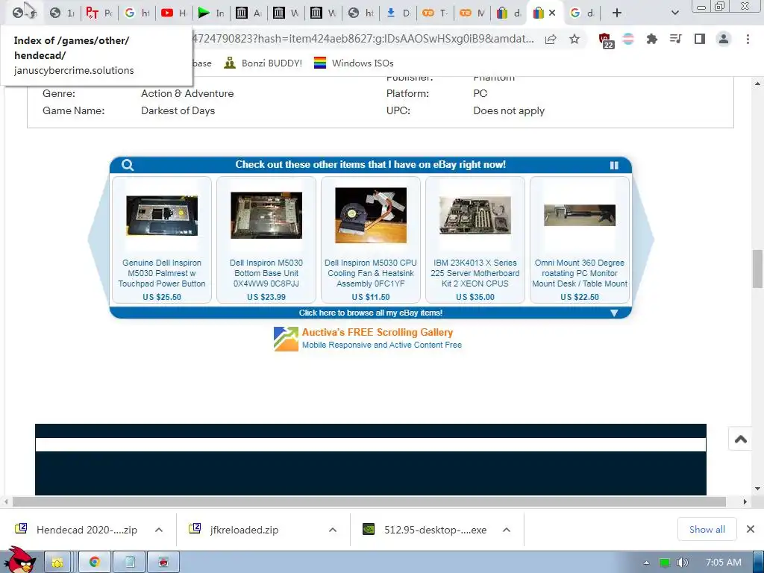Image resolution: width=764 pixels, height=573 pixels.
Task: Close the downloads bar
Action: coord(751,529)
